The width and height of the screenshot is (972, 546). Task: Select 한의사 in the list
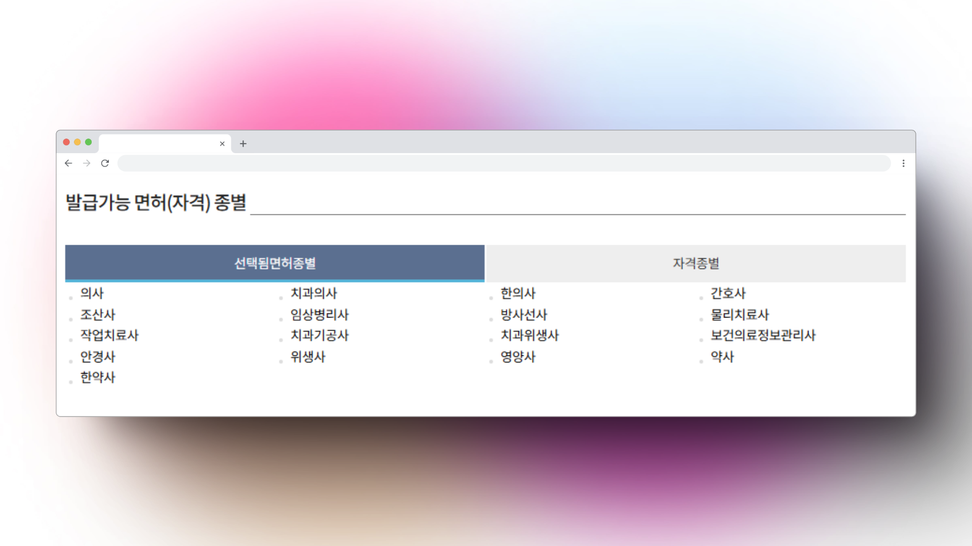(517, 293)
